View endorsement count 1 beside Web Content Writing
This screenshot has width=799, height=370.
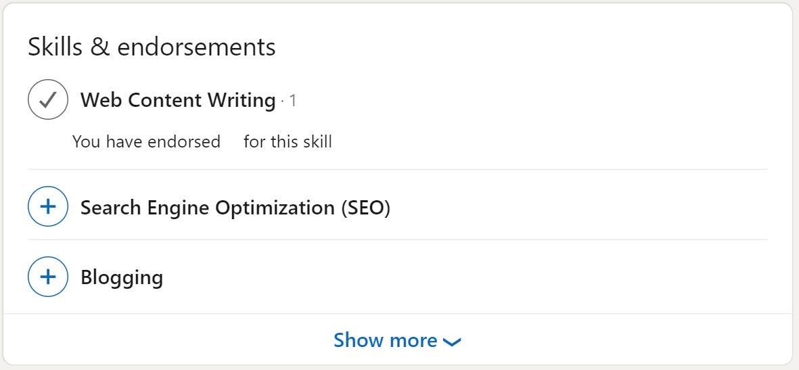tap(292, 101)
